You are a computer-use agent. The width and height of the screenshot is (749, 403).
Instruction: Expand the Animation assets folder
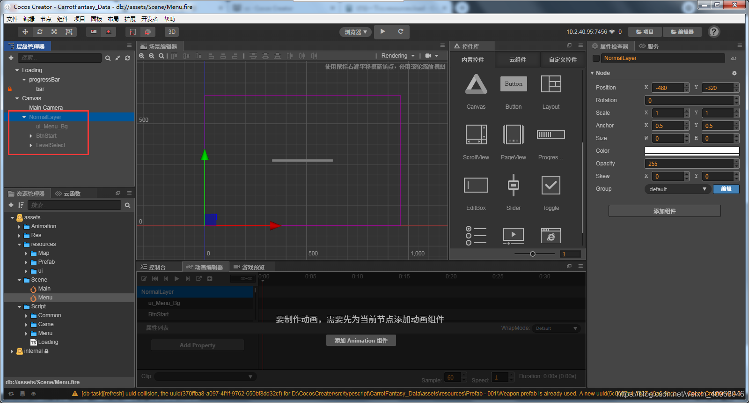[19, 226]
